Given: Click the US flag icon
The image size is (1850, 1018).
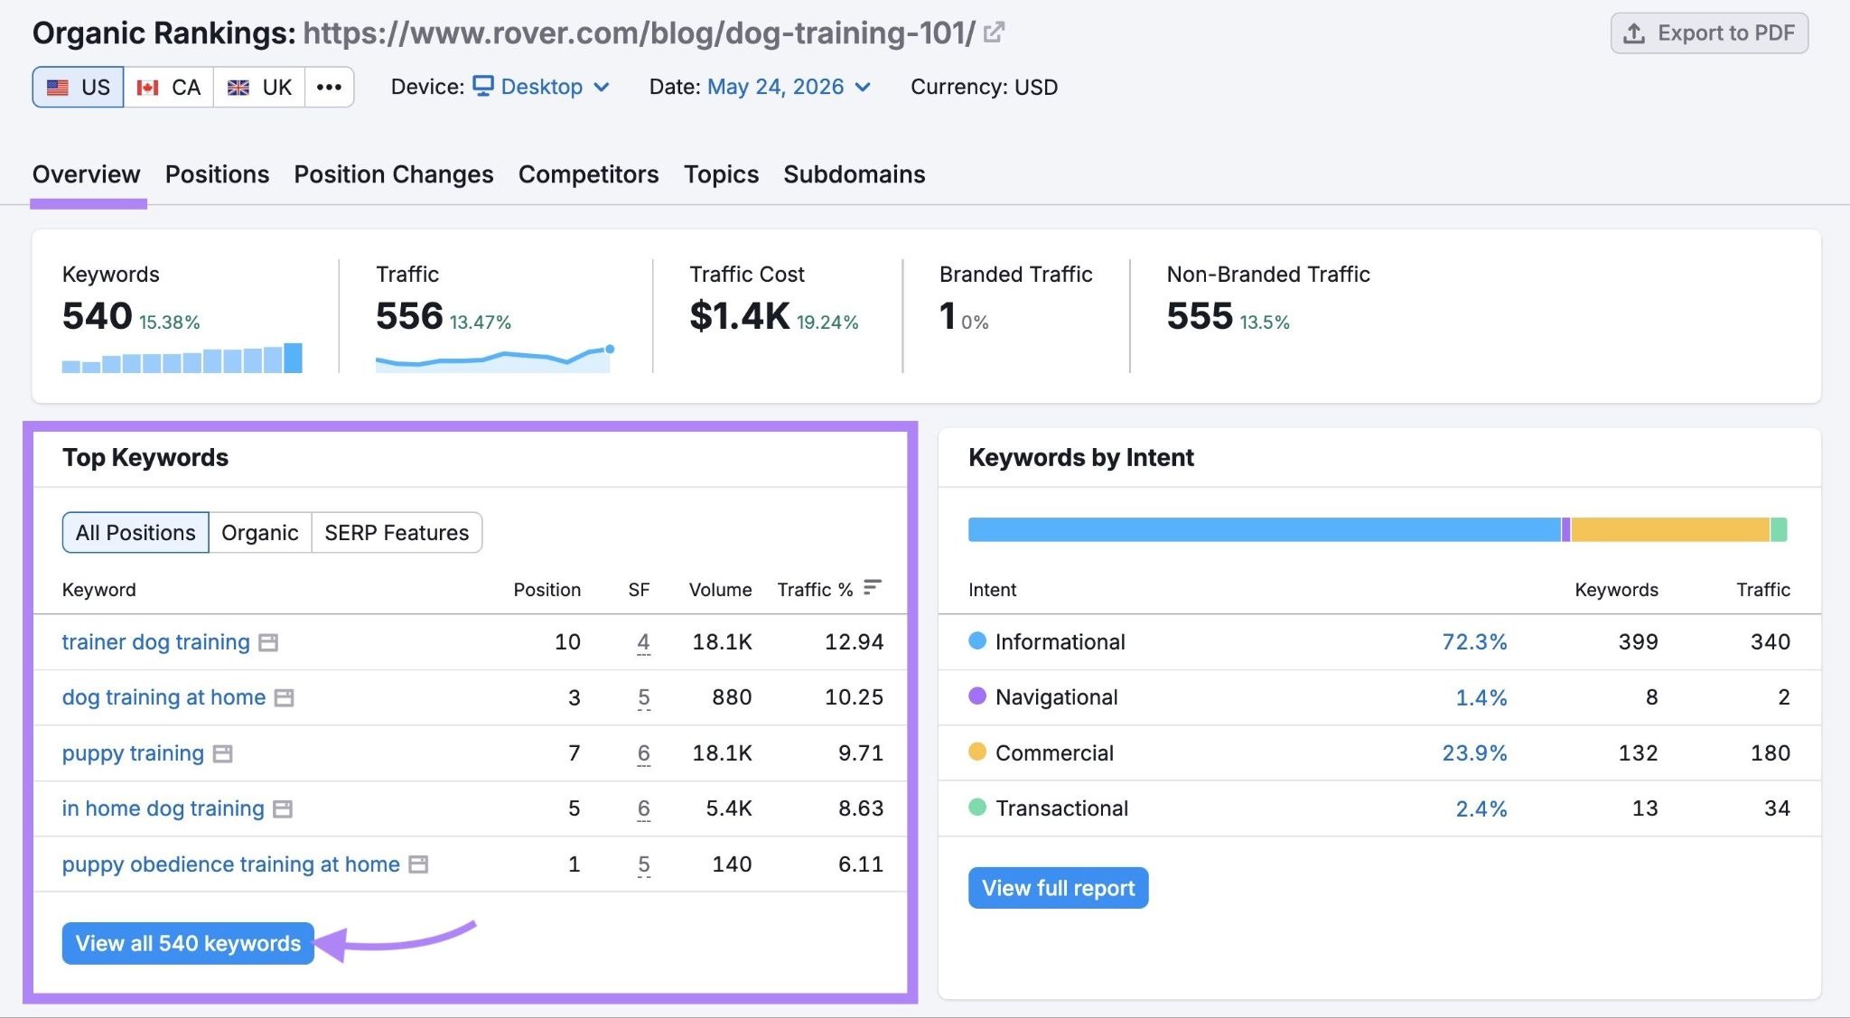Looking at the screenshot, I should coord(58,88).
